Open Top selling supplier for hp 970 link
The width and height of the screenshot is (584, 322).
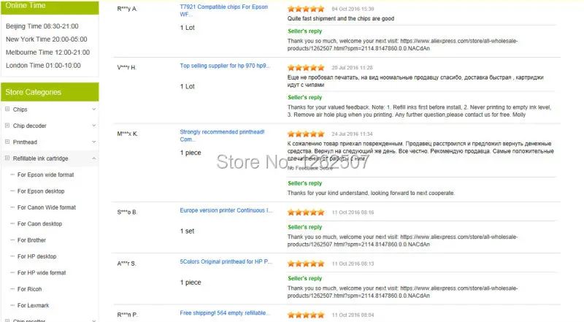(225, 66)
